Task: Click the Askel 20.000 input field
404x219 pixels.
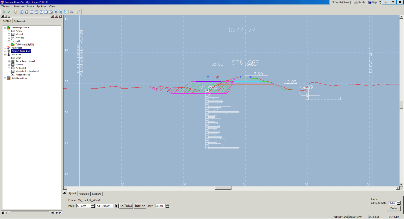Action: (x=160, y=206)
